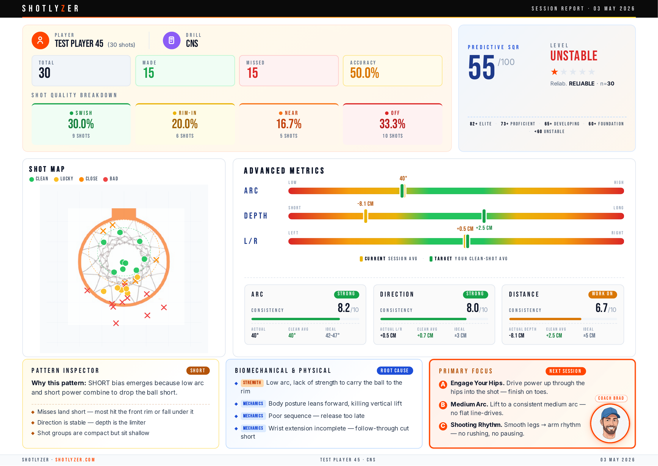658x466 pixels.
Task: Click the ARC consistency score 8.2
Action: [344, 308]
